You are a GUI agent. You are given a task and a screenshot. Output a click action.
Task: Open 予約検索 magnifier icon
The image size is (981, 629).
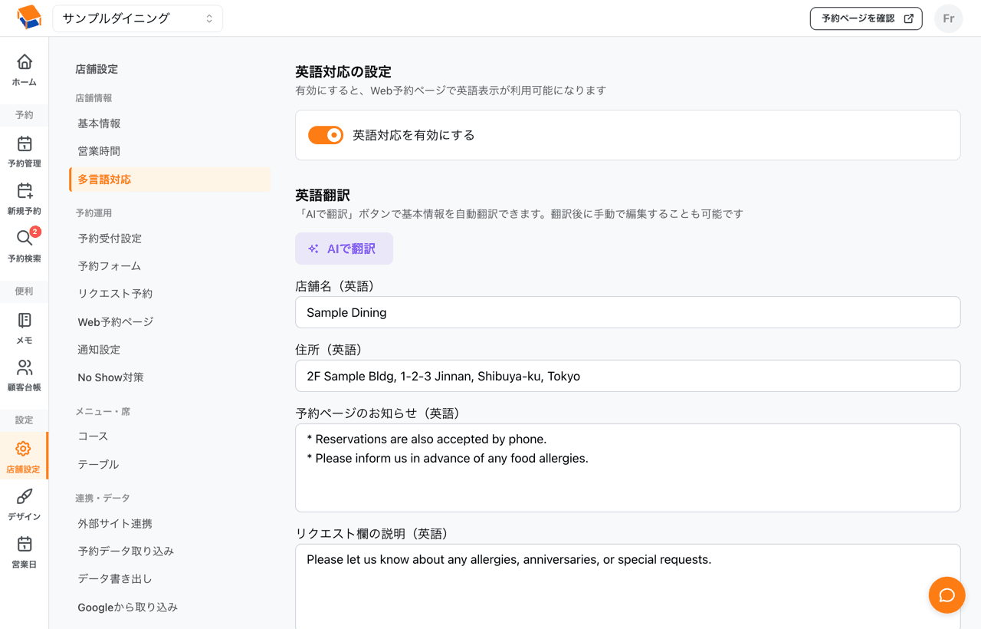[x=25, y=239]
